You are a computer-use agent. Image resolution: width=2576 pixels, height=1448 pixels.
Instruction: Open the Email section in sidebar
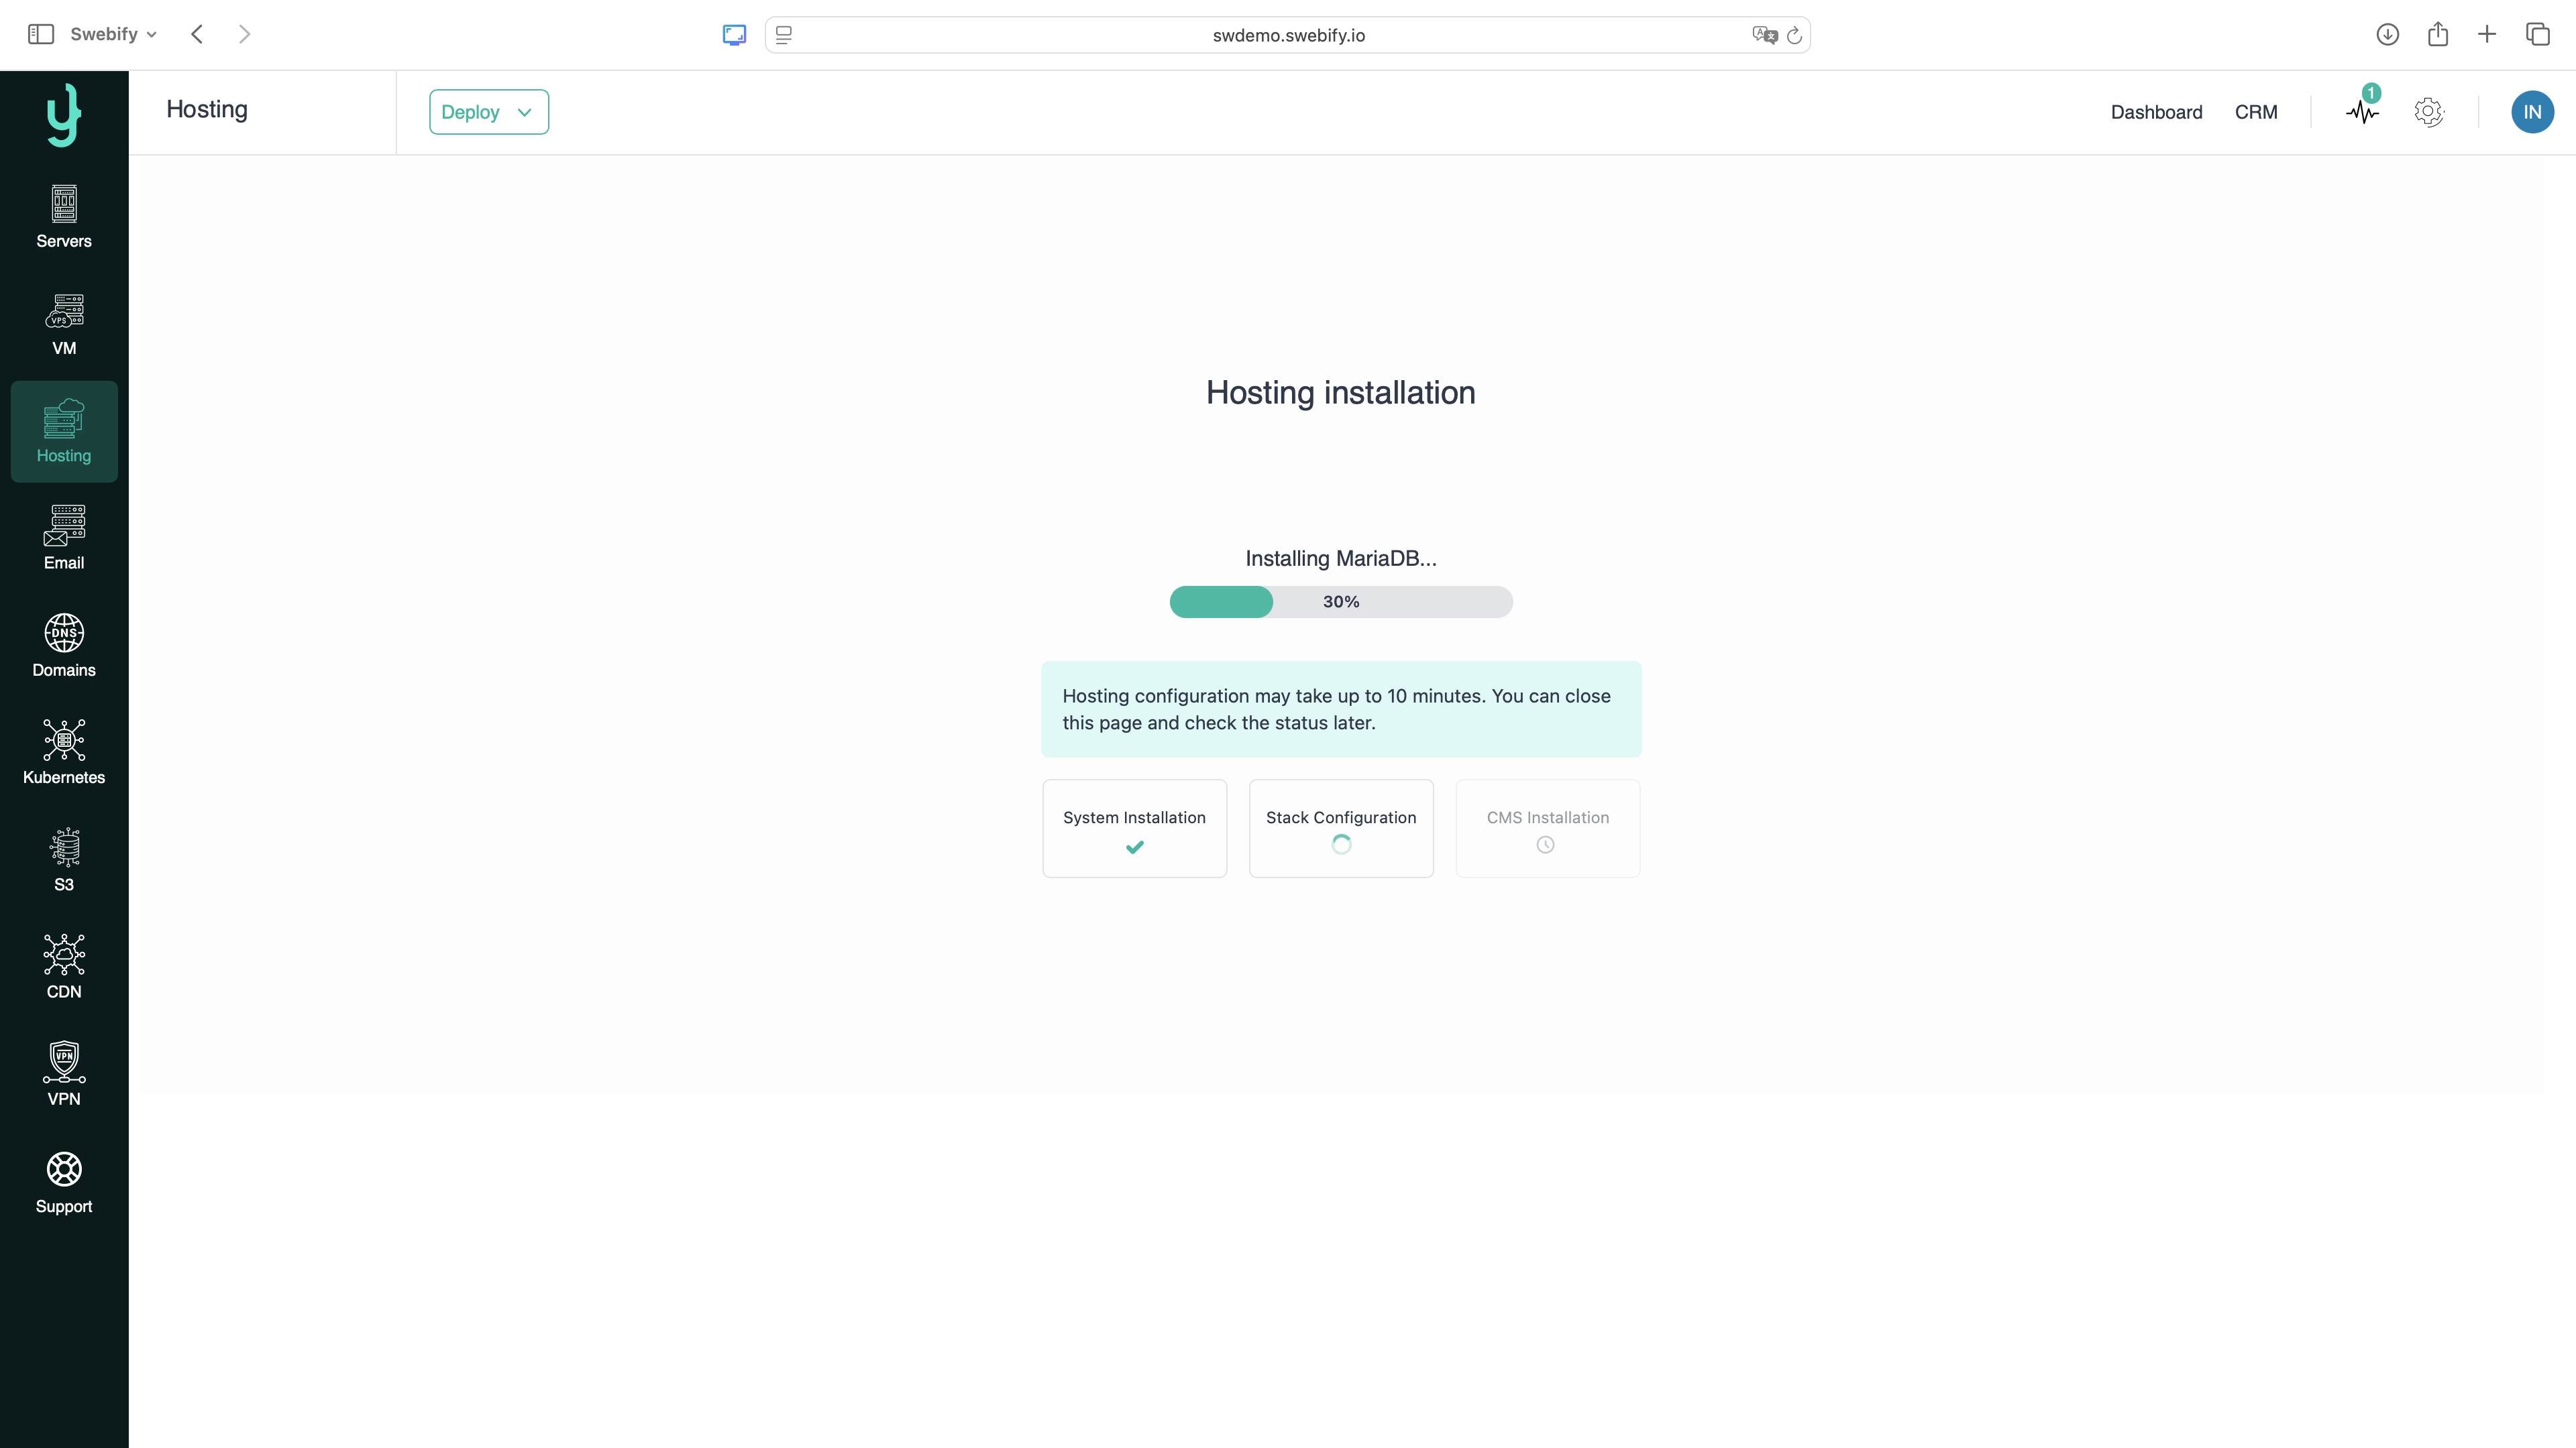tap(64, 538)
